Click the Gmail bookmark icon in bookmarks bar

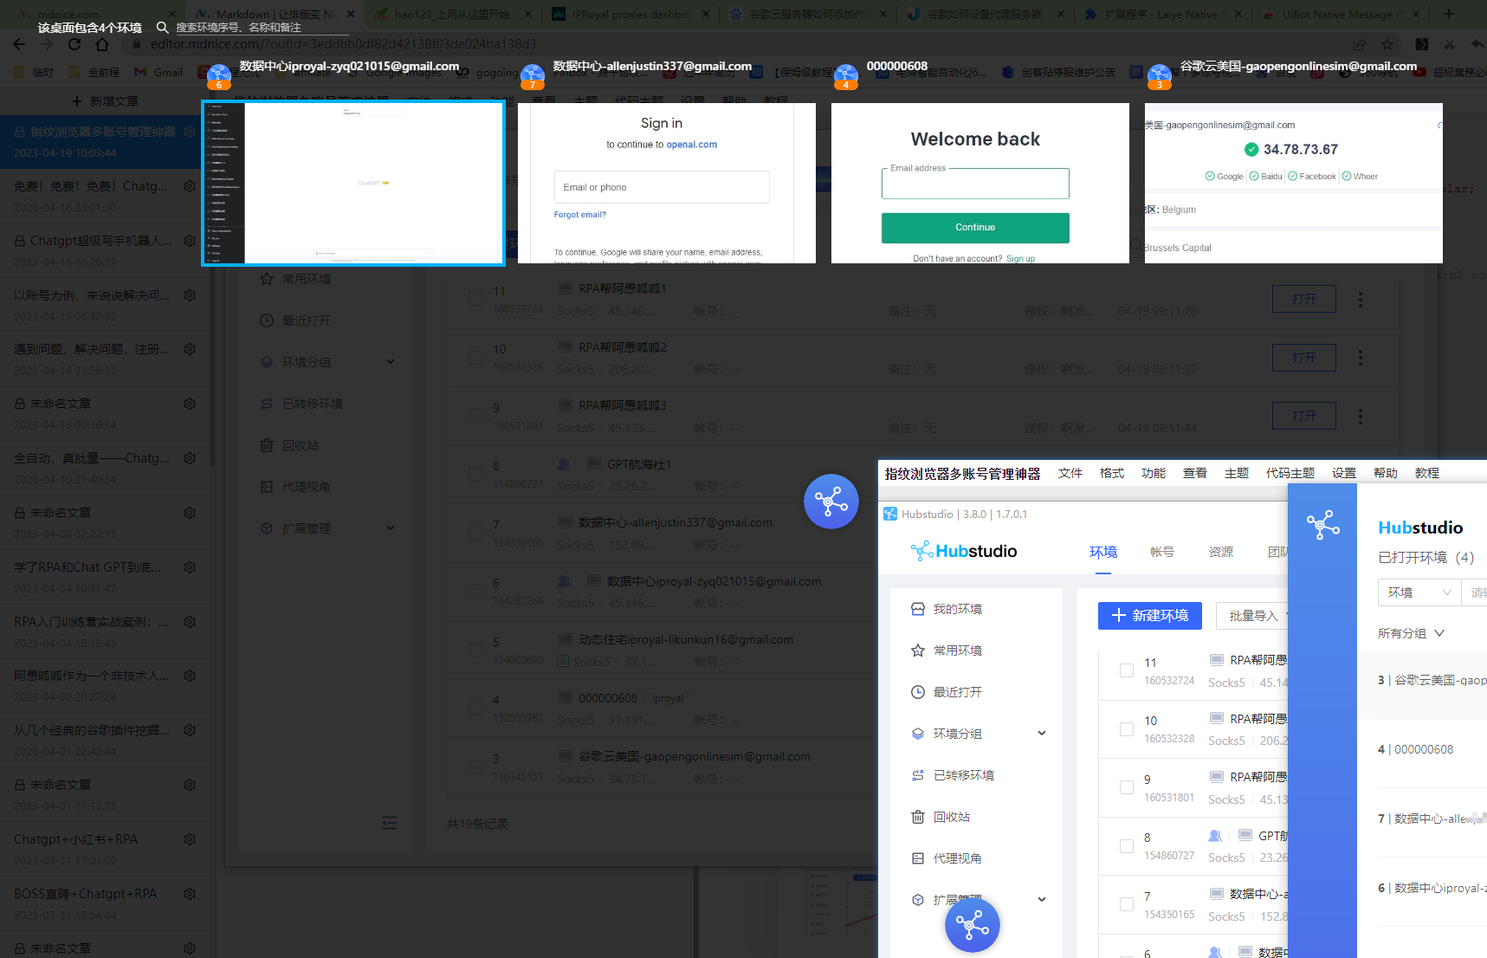(x=140, y=72)
